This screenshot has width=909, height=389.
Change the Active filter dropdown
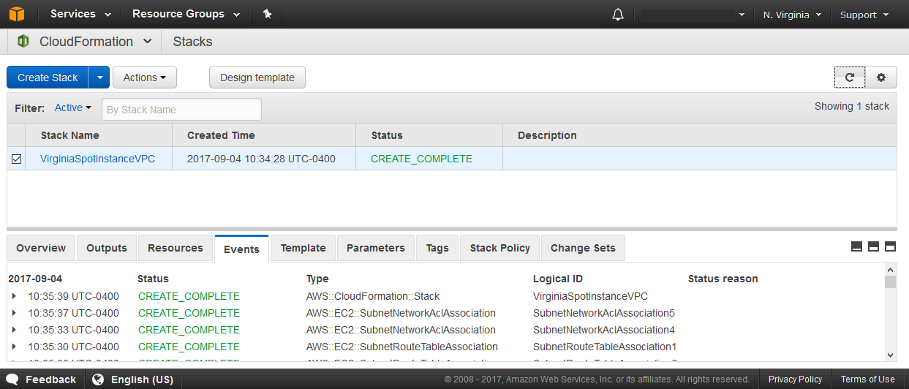coord(72,108)
